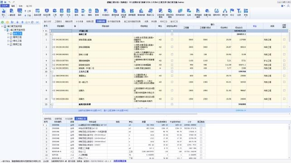Open the 维护 maintenance icon

(62, 12)
